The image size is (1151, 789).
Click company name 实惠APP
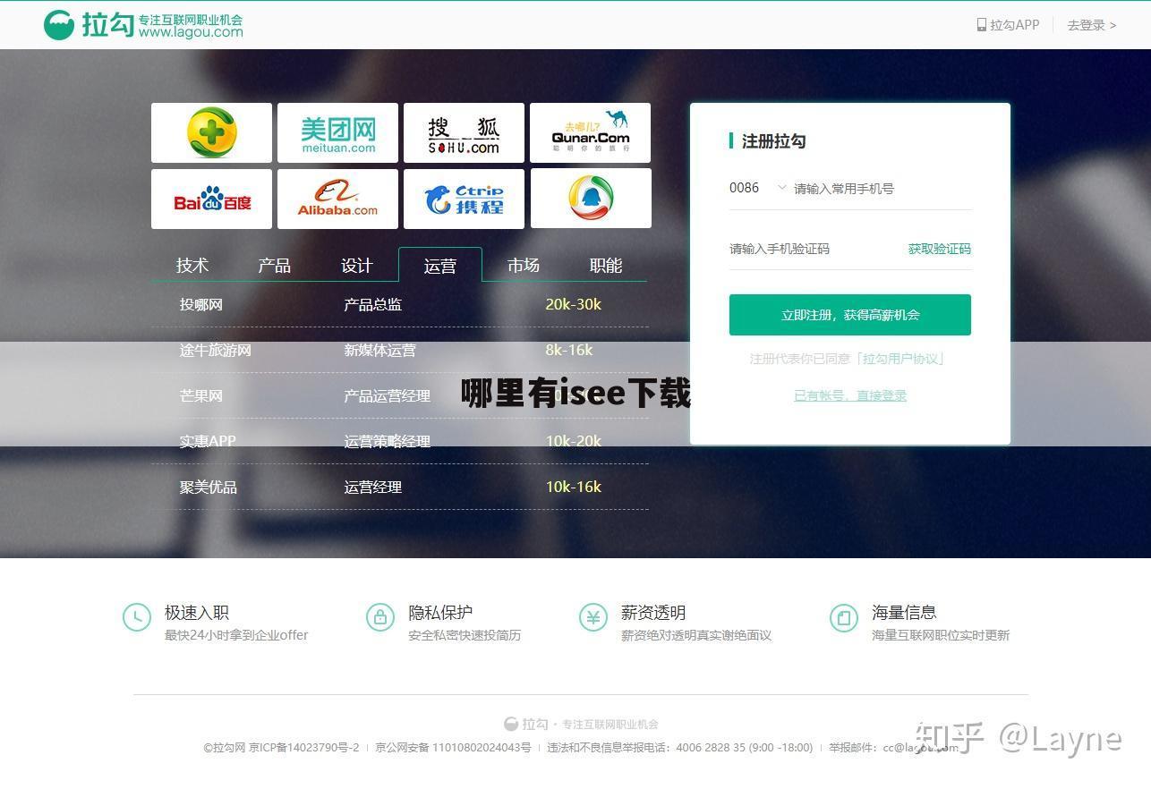208,441
